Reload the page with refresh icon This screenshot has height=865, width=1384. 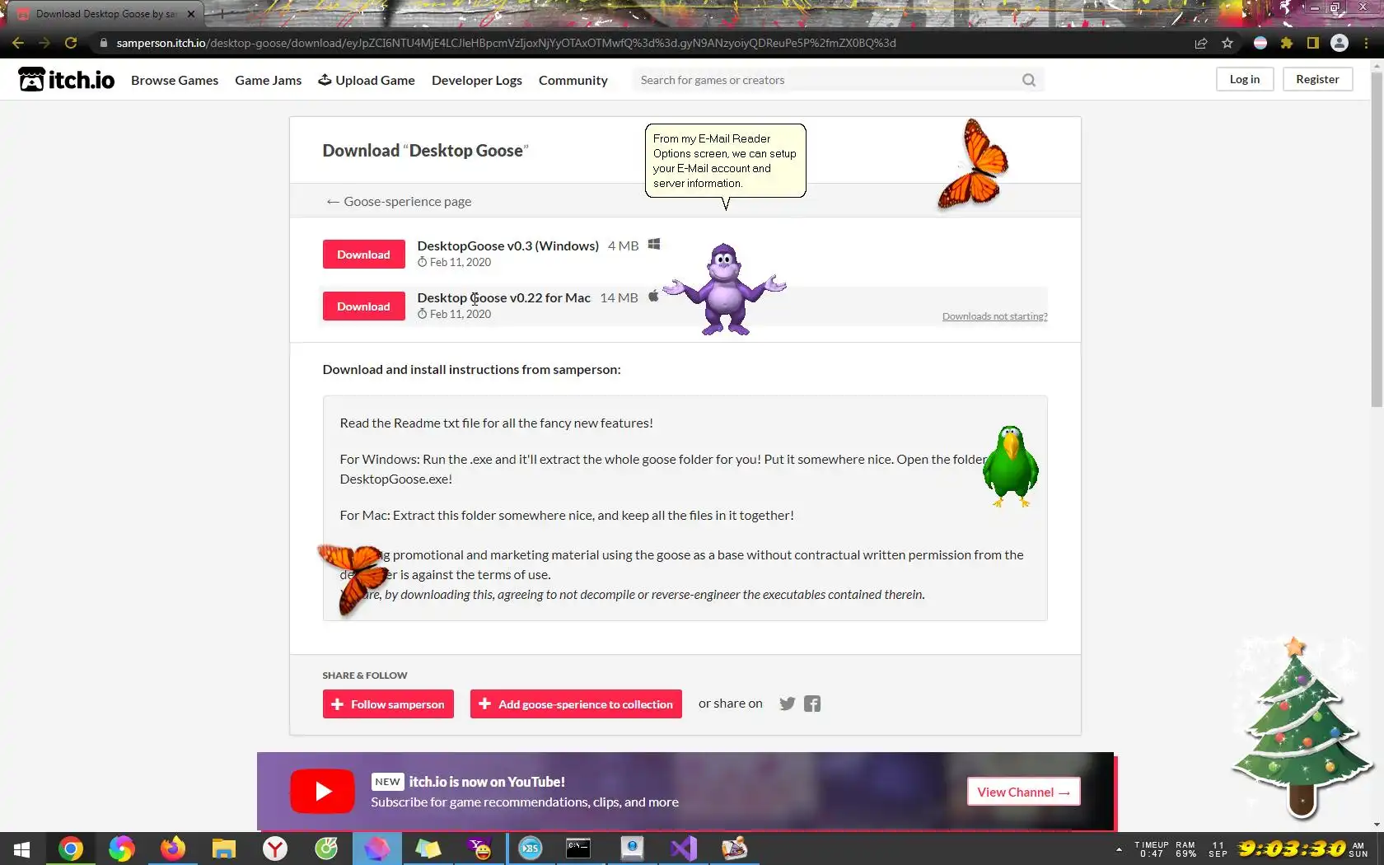71,43
